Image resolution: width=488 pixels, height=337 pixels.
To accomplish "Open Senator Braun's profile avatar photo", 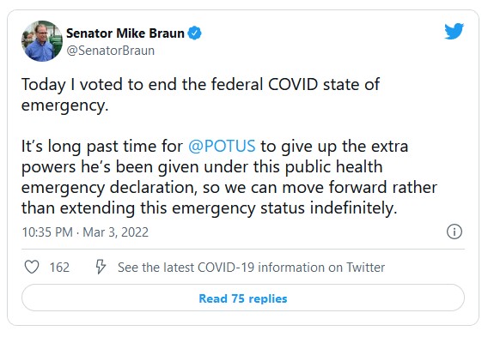I will coord(42,41).
